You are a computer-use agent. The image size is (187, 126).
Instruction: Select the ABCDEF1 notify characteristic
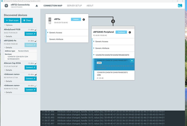pos(114,64)
